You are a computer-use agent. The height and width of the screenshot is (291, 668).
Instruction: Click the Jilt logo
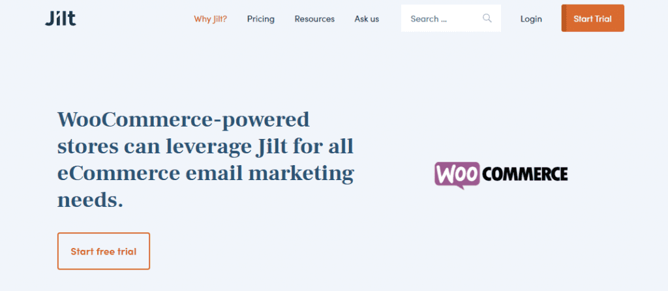(61, 18)
